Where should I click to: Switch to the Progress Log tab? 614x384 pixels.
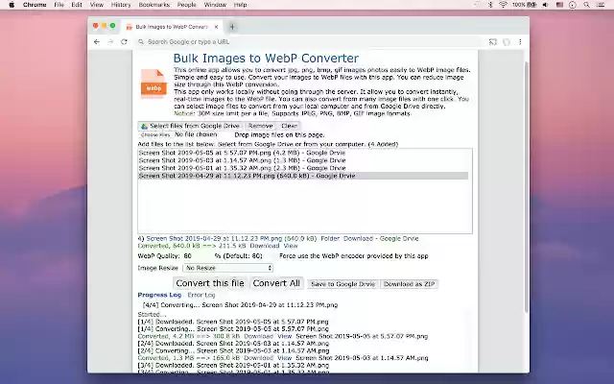[x=159, y=295]
